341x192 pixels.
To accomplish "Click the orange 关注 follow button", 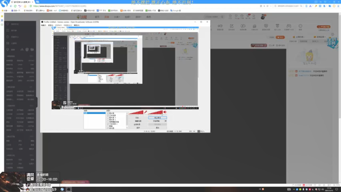I will point(280,37).
